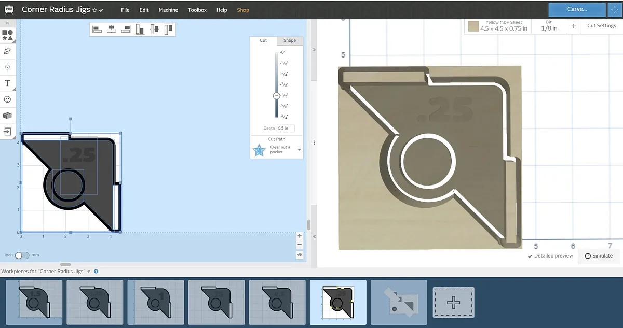Select the 1.5 workpiece thumbnail

point(34,302)
